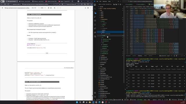The width and height of the screenshot is (186, 104).
Task: Maximize the terminal panel size
Action: [182, 56]
